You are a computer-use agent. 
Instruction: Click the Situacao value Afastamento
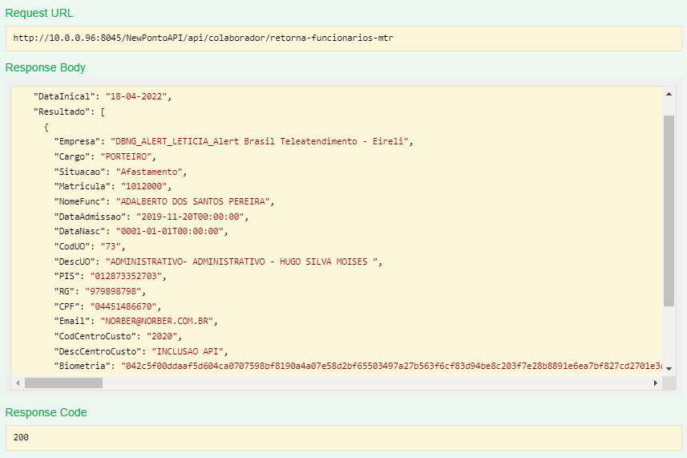151,172
